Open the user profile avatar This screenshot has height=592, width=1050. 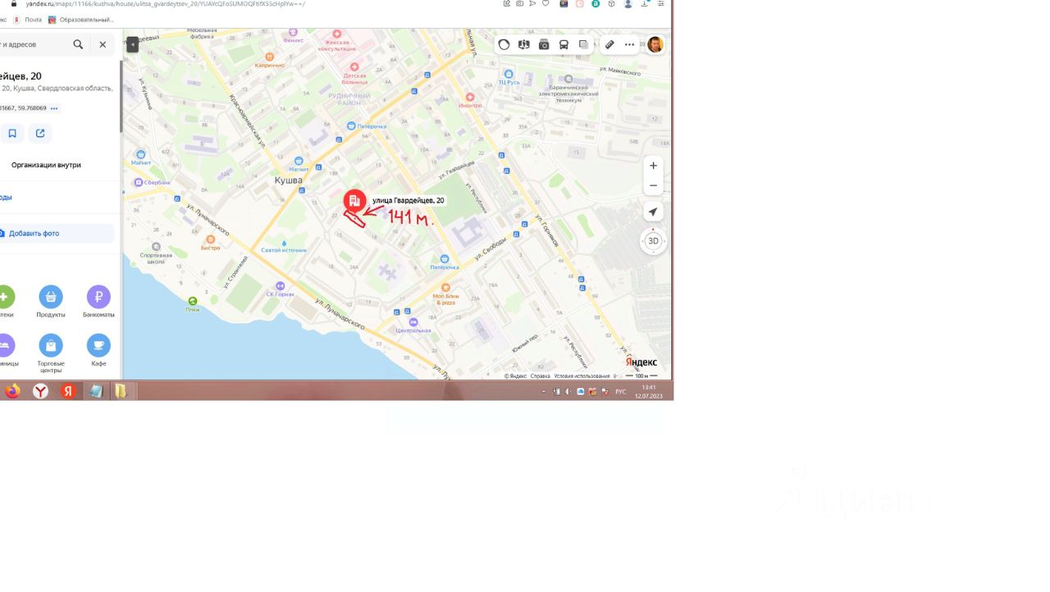pos(655,44)
